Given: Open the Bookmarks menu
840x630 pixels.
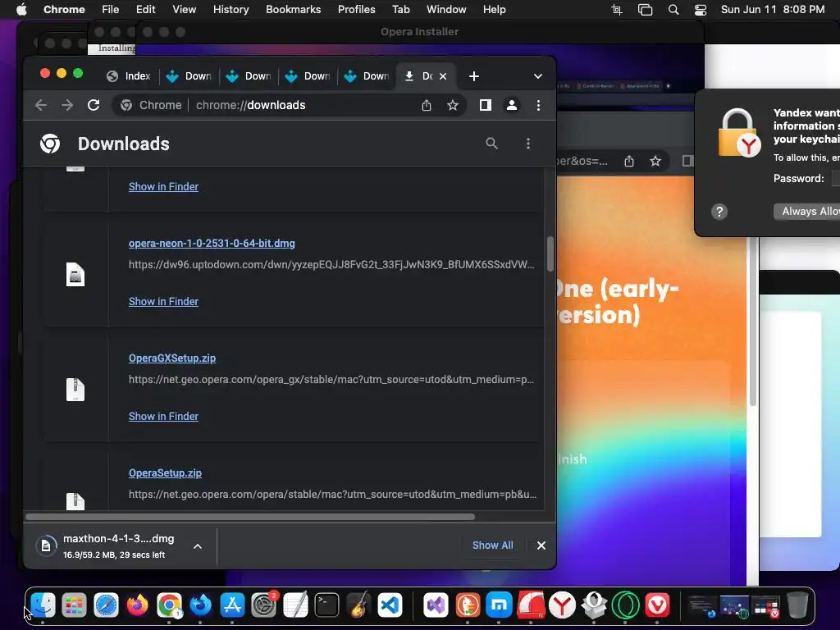Looking at the screenshot, I should click(x=293, y=10).
